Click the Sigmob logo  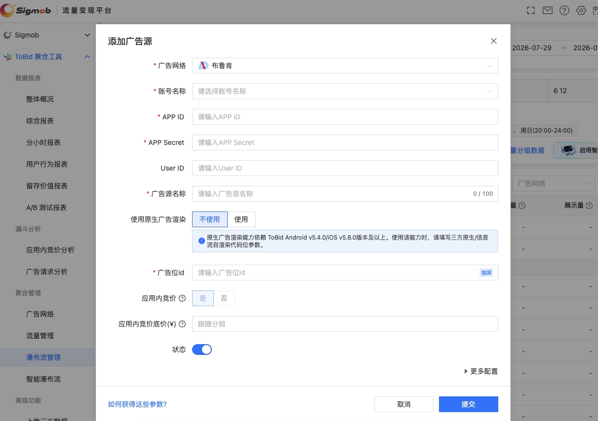(x=27, y=10)
